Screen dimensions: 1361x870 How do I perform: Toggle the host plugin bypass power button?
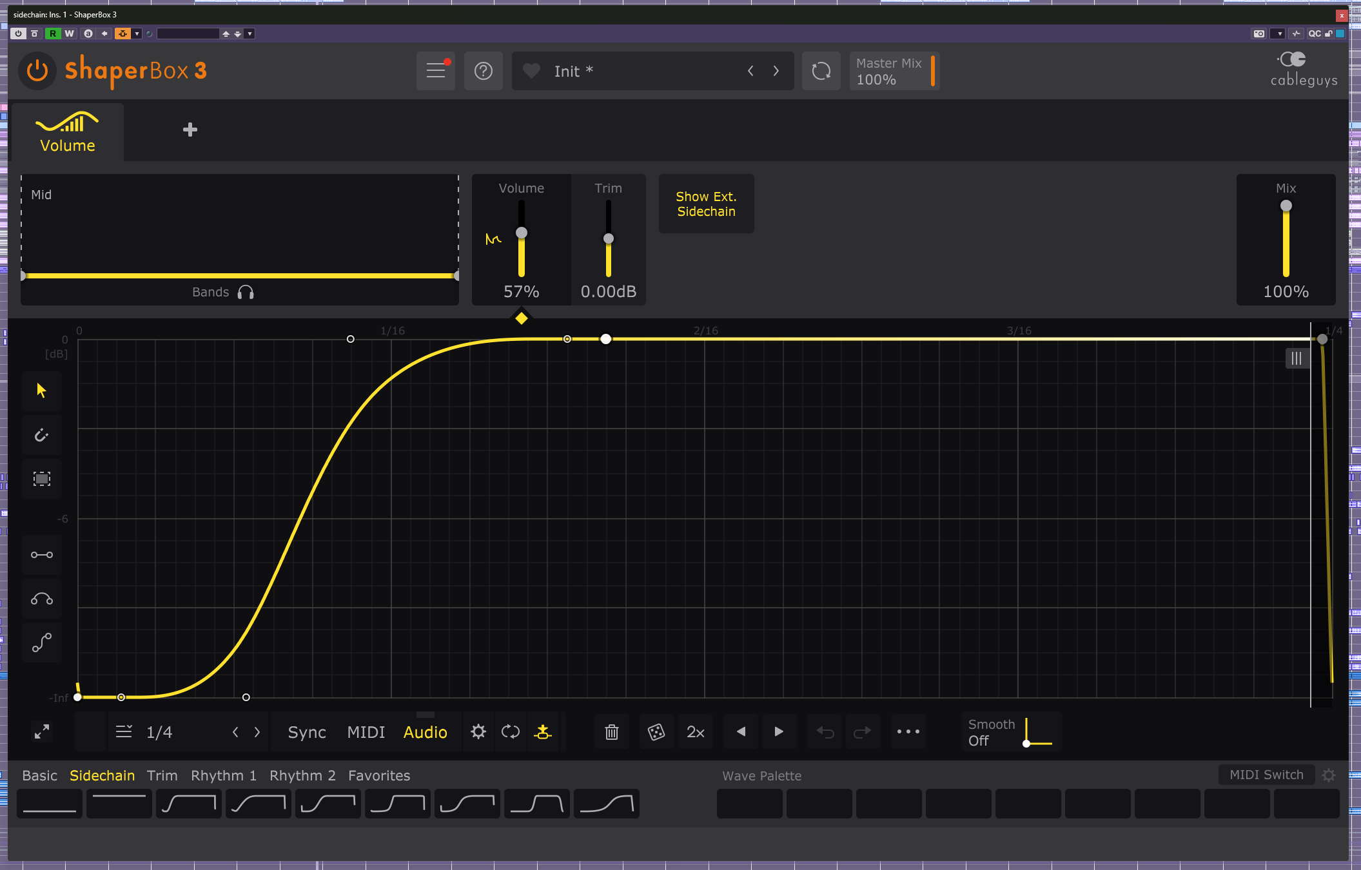[18, 34]
